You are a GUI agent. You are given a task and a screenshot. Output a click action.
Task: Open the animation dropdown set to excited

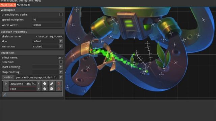pos(47,46)
